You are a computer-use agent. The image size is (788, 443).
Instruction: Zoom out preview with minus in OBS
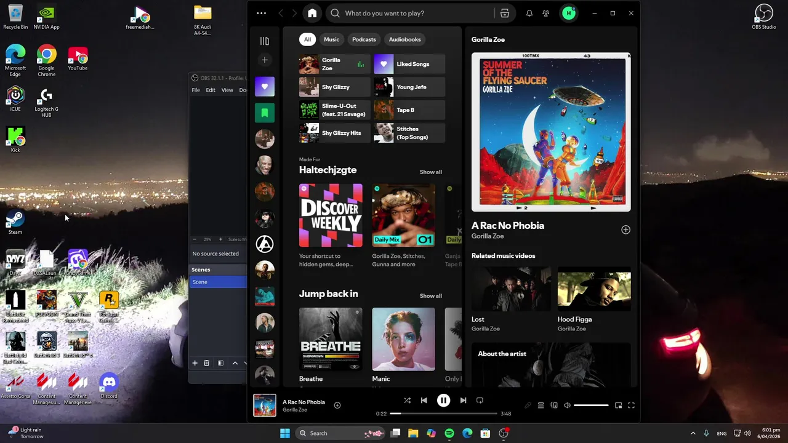click(x=195, y=239)
